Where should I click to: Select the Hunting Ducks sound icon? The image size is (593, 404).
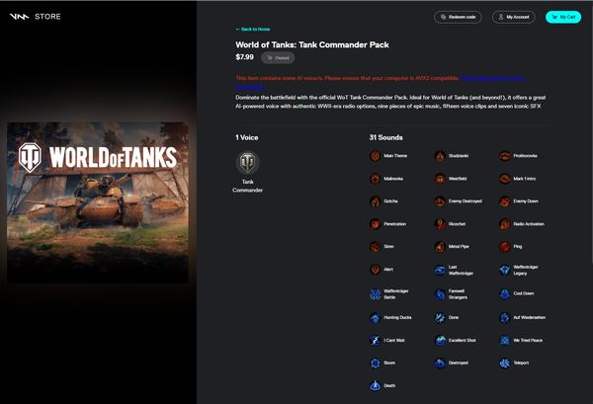point(375,318)
